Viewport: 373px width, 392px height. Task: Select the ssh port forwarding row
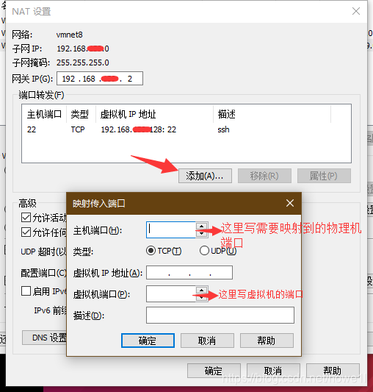tap(186, 129)
